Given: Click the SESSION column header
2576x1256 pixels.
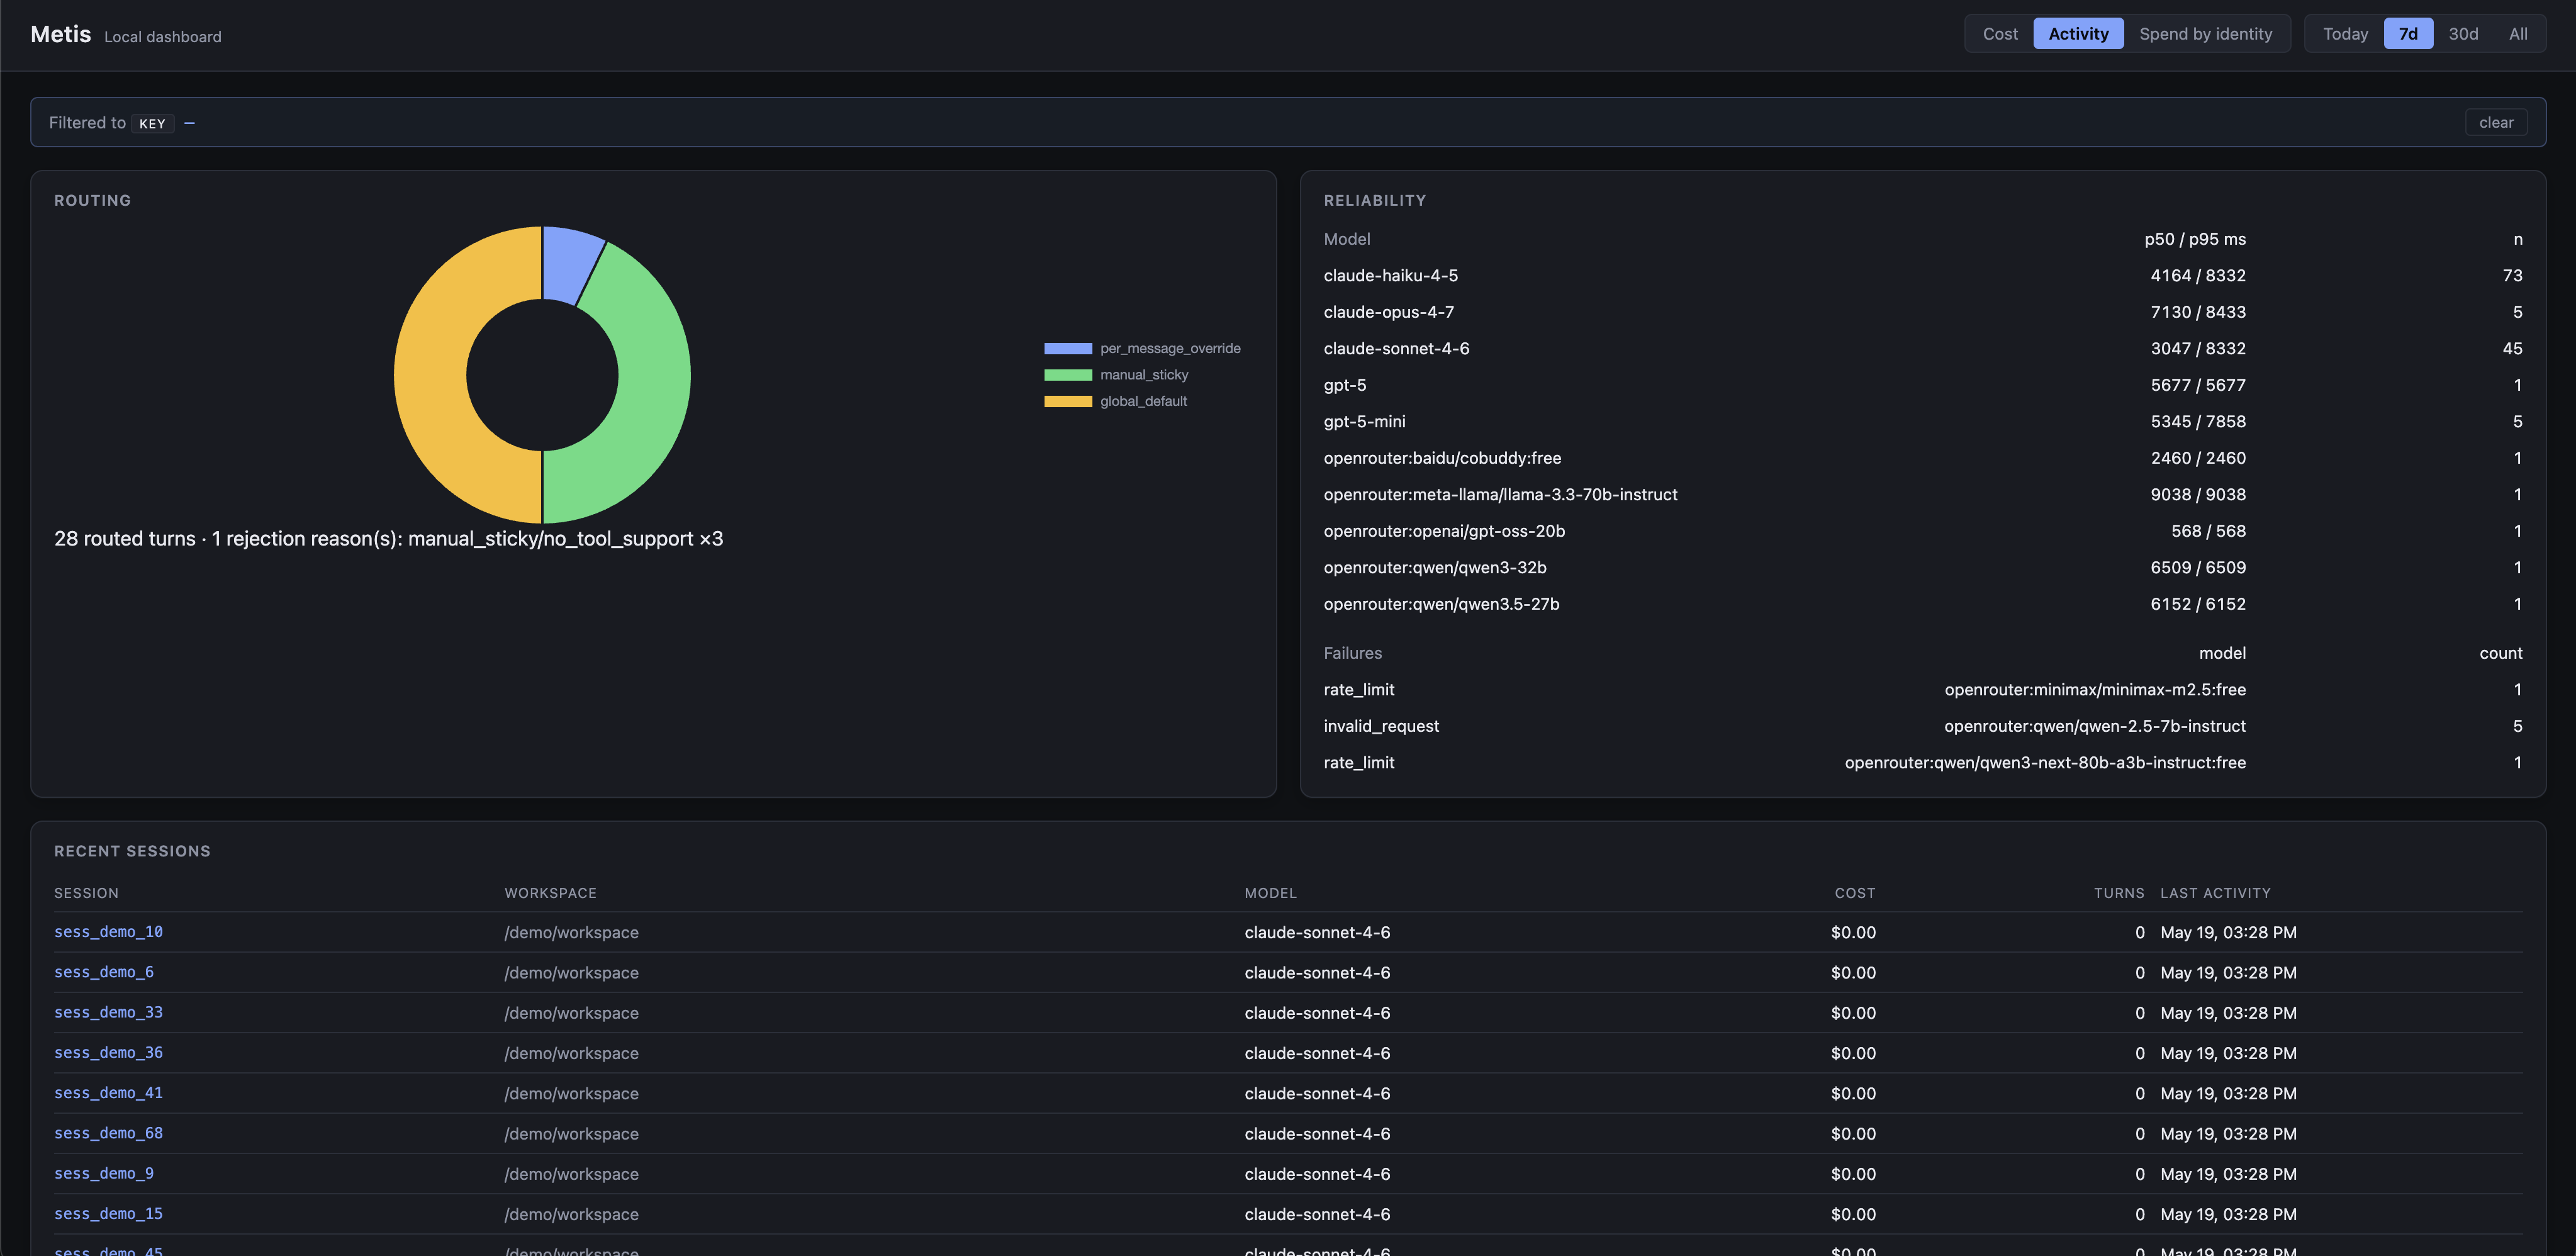Looking at the screenshot, I should [x=86, y=893].
